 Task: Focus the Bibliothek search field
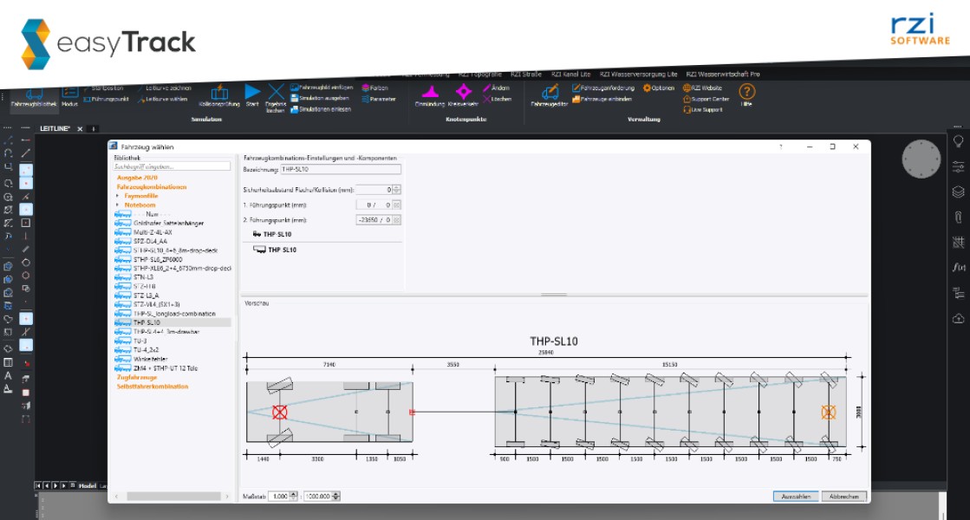[x=172, y=166]
